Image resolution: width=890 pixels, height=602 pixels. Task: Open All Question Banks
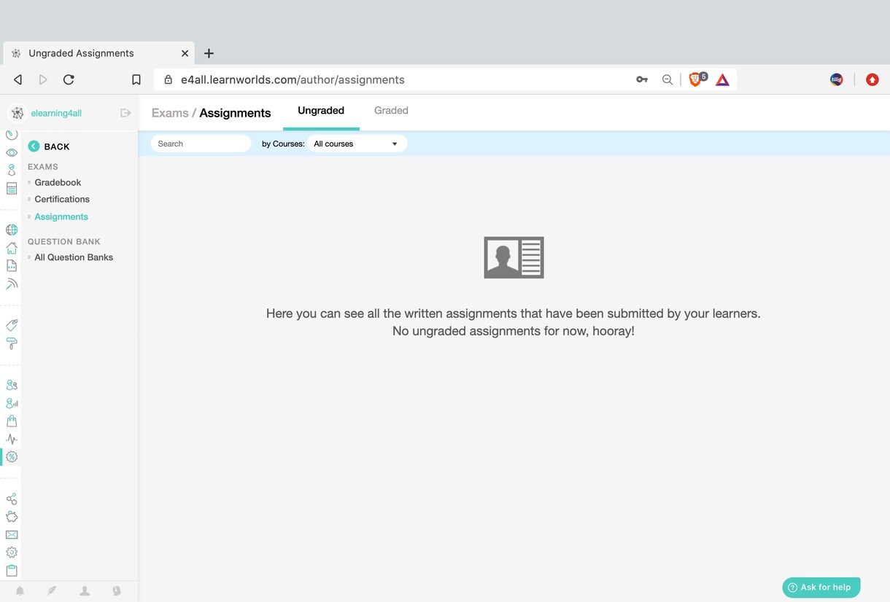(74, 257)
